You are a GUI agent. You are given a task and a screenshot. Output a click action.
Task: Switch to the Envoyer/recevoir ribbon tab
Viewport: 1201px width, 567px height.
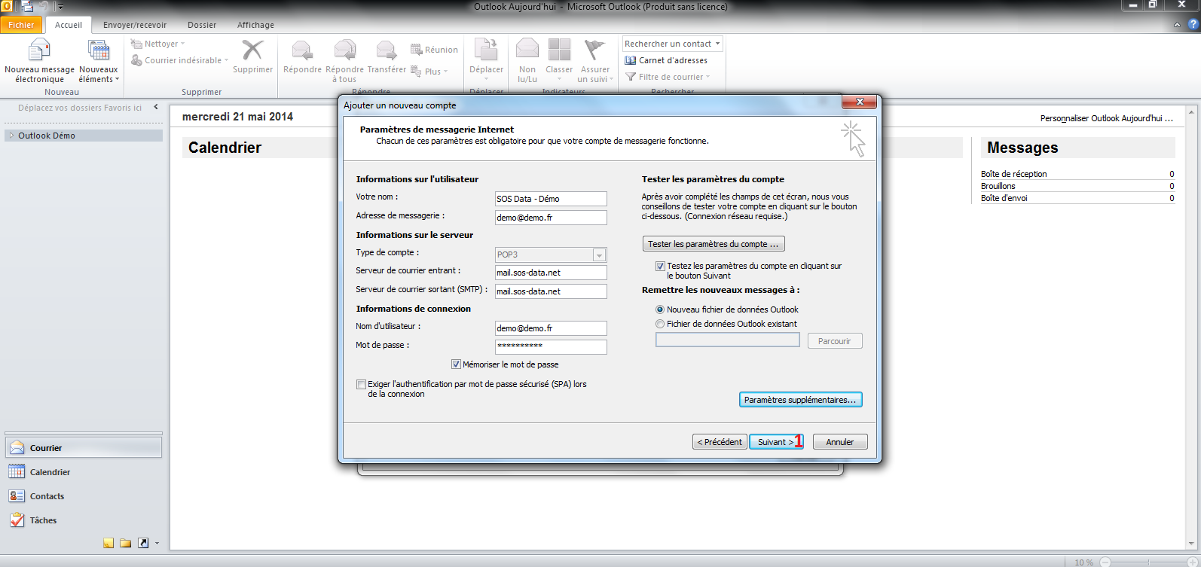point(135,25)
